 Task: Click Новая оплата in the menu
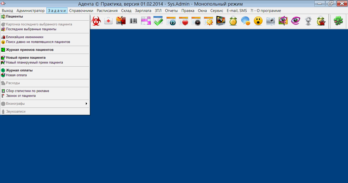(16, 75)
